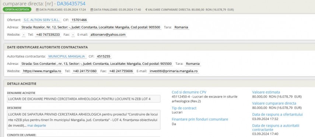Click euro icon beside VALOARE CUMPARARE DIRECTA
The height and width of the screenshot is (137, 315).
(x=146, y=10)
